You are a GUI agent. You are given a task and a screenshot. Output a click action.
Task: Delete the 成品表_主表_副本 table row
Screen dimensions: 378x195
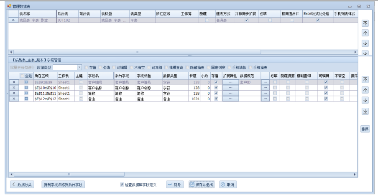(13, 20)
